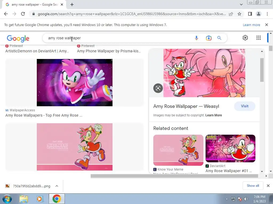
Task: Click the Visit button for Weasyl
Action: [x=245, y=106]
